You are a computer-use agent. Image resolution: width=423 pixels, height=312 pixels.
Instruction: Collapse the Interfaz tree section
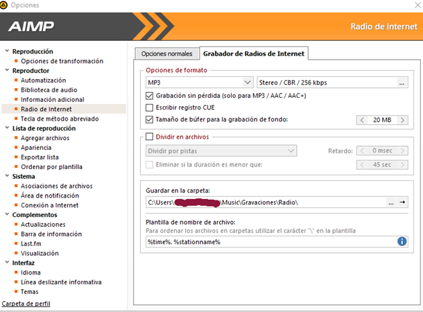click(8, 262)
